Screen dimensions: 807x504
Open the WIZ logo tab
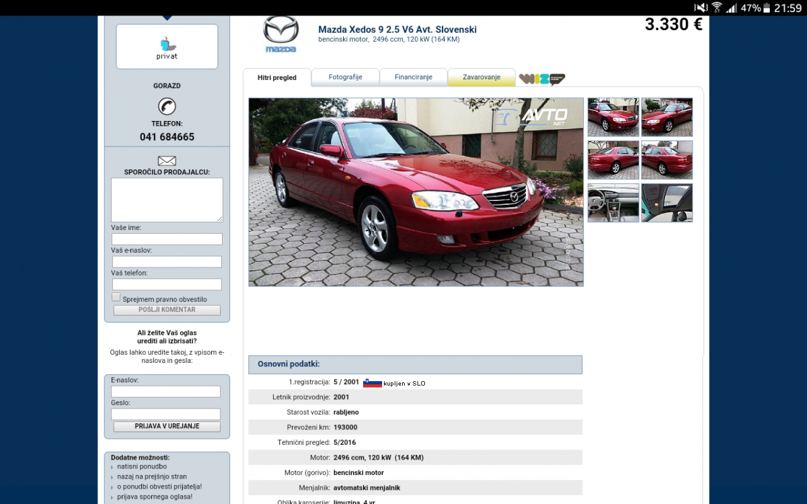coord(541,79)
